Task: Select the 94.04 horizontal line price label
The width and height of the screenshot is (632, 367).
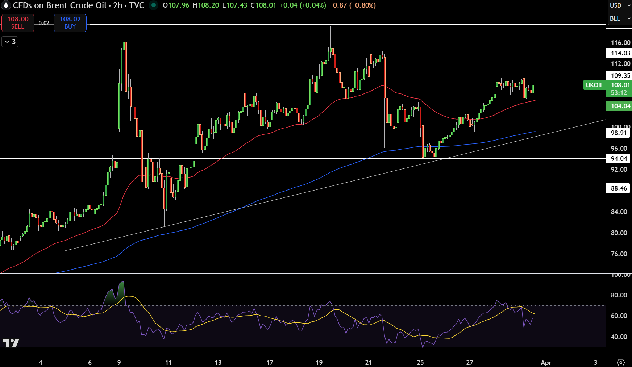Action: point(619,159)
